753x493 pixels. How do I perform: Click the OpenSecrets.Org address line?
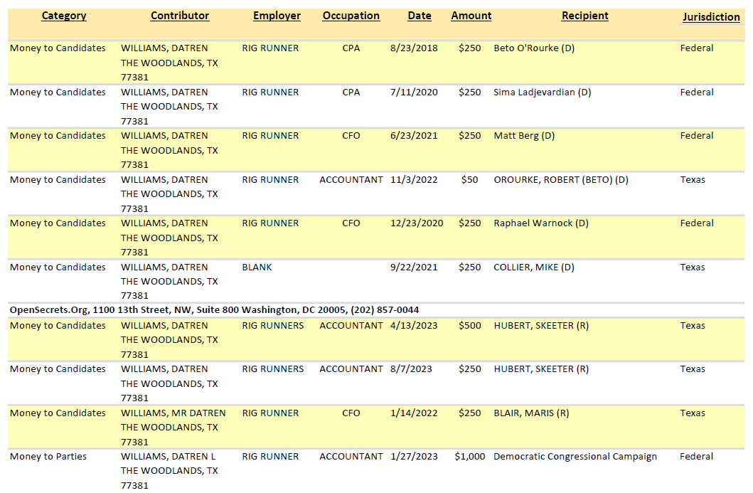pos(214,310)
